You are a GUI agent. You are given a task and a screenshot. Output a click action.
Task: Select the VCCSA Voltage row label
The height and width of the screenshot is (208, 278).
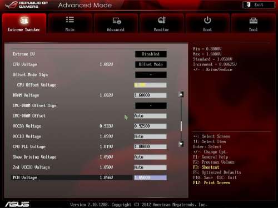(27, 126)
